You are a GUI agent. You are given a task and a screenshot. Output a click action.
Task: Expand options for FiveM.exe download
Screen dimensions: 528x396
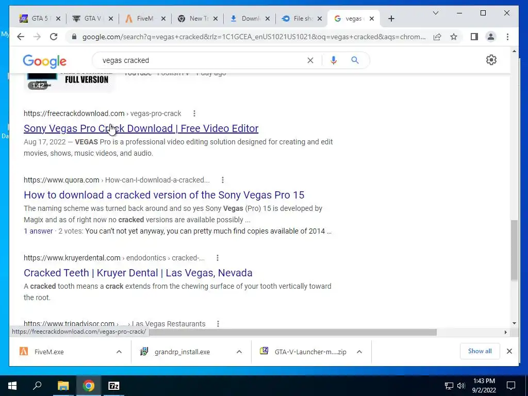pos(119,352)
